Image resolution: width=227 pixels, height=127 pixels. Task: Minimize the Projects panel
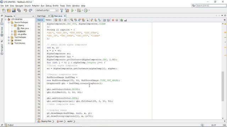pos(33,16)
